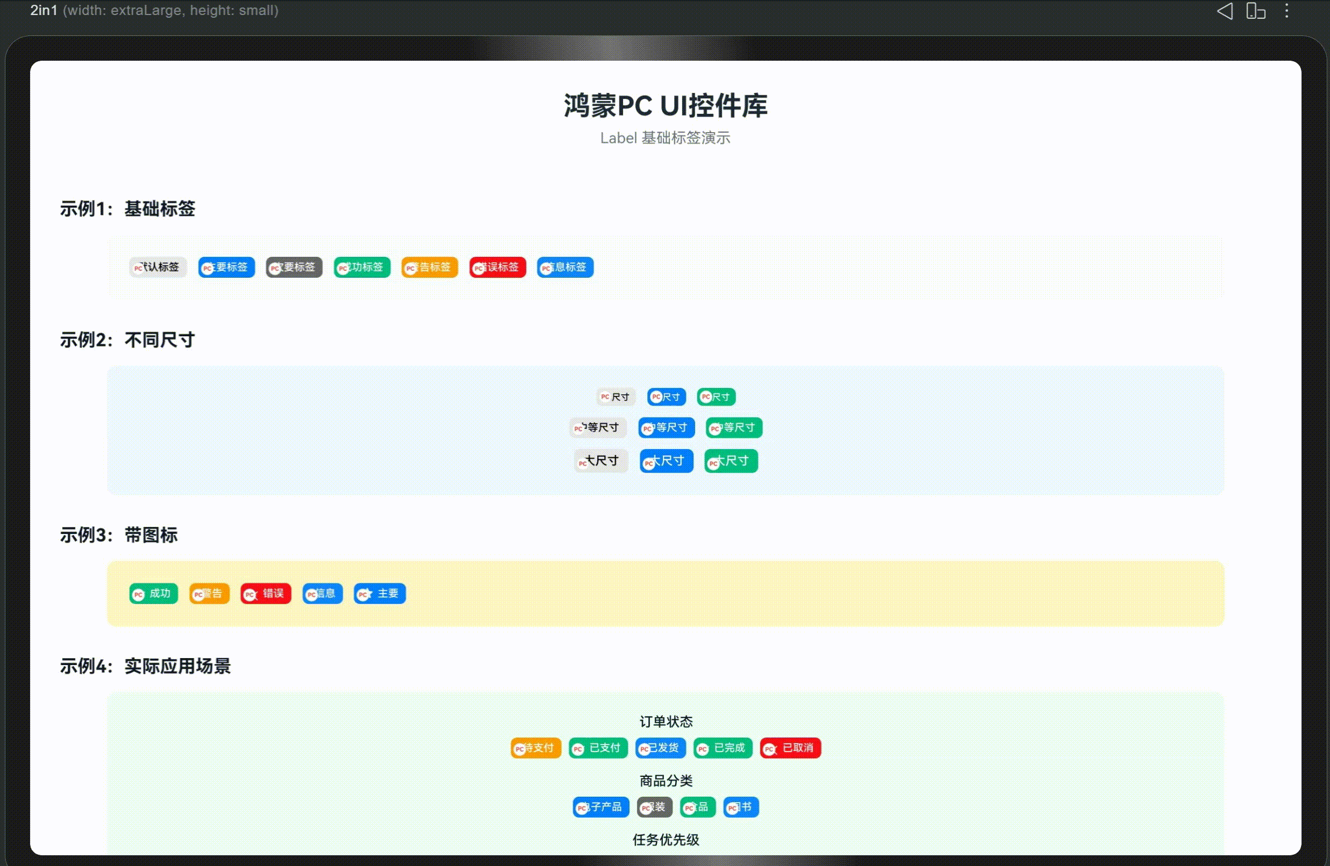Click the PC icon on the 主要 label
The width and height of the screenshot is (1330, 866).
click(x=364, y=594)
